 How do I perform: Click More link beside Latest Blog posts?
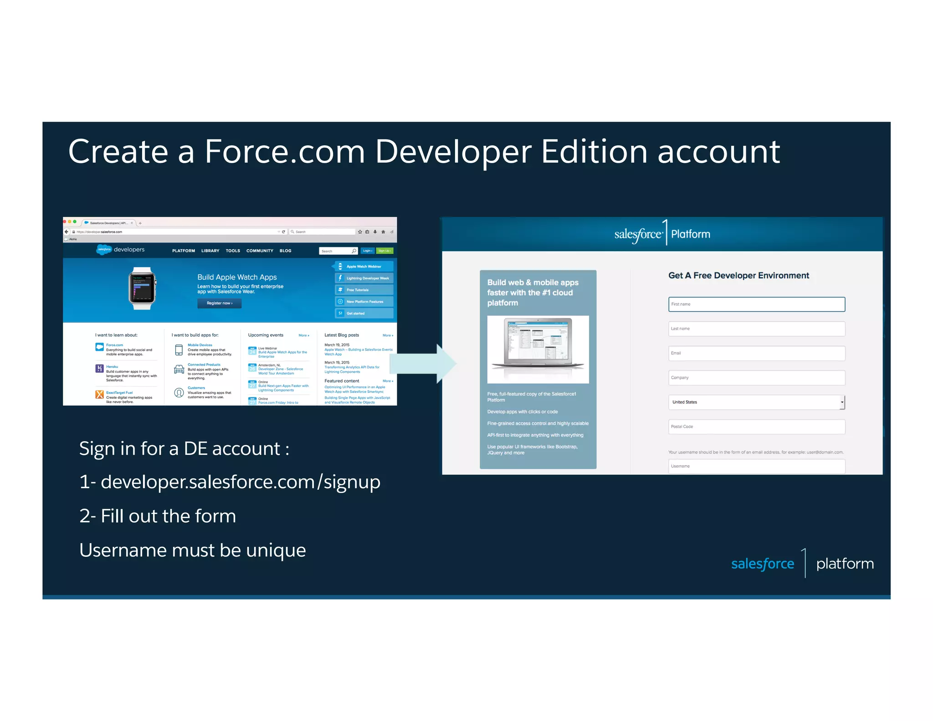[x=388, y=335]
